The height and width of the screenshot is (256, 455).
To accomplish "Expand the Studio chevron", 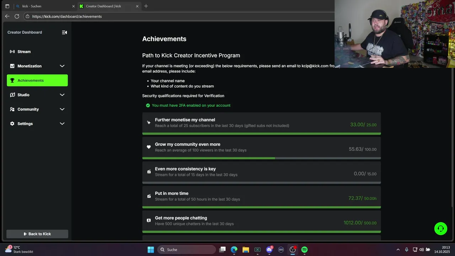I will click(62, 95).
